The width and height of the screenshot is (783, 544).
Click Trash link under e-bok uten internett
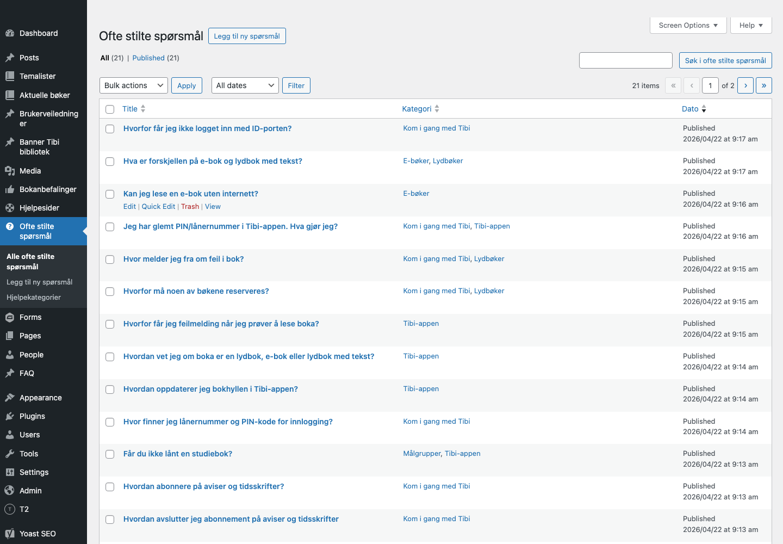coord(190,206)
